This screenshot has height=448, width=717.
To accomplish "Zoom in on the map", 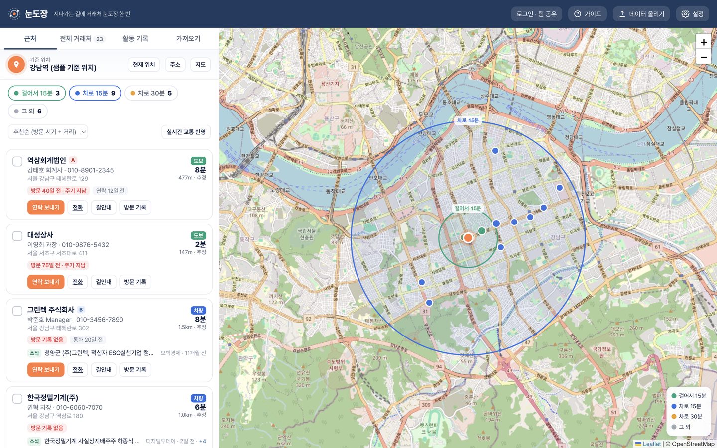I will click(x=704, y=42).
